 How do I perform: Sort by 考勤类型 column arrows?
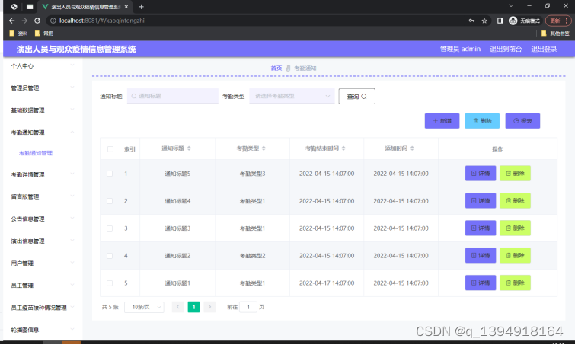(264, 149)
